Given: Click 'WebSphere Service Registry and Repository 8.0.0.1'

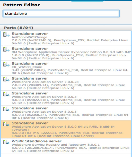Looking at the screenshot, I should [56, 145].
